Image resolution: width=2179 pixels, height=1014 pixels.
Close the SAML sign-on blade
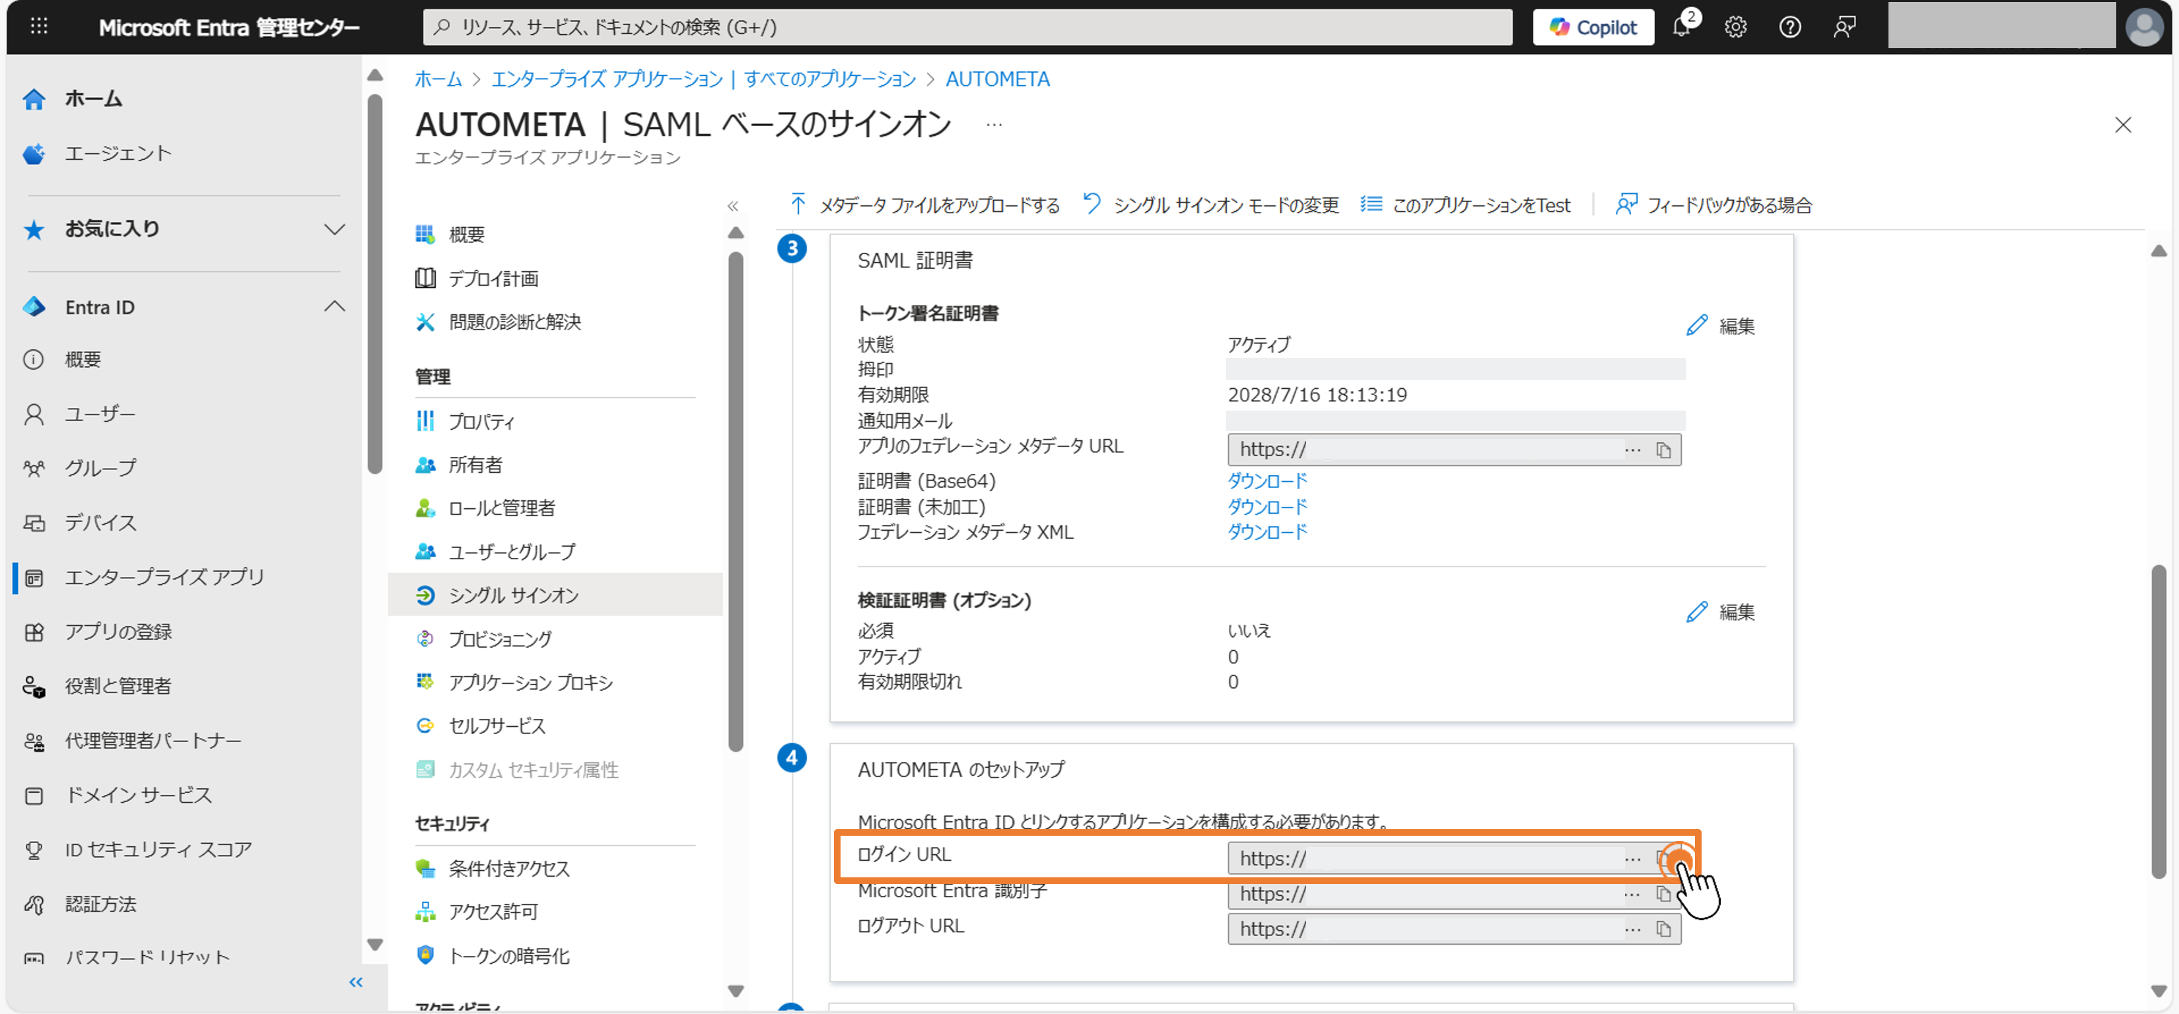click(x=2122, y=125)
